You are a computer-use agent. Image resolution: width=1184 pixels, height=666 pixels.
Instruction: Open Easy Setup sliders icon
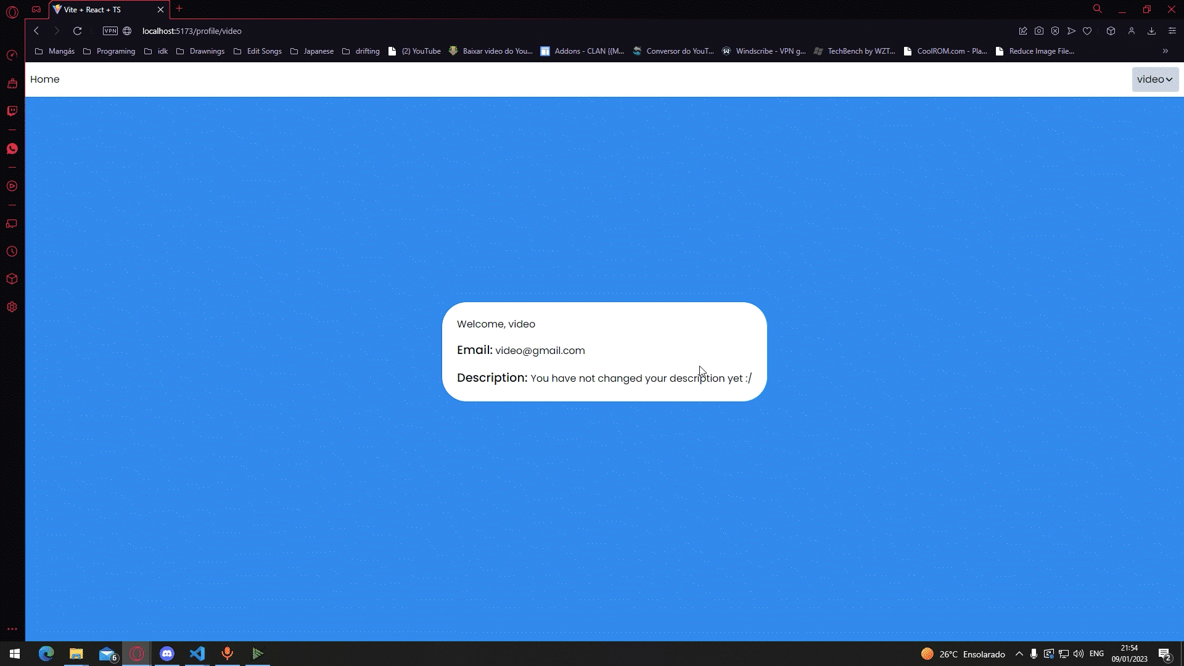1172,31
